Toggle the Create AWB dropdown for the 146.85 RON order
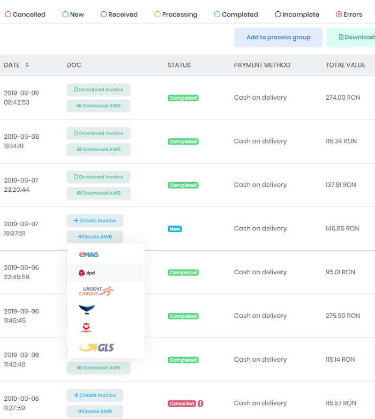This screenshot has height=419, width=375. (x=95, y=237)
